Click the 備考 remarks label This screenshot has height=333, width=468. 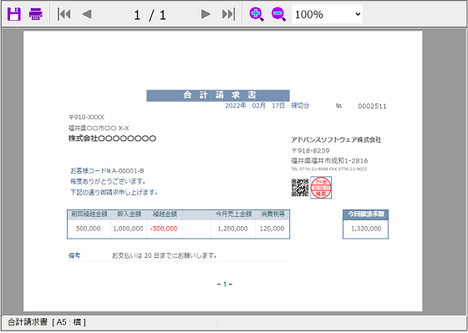click(74, 255)
